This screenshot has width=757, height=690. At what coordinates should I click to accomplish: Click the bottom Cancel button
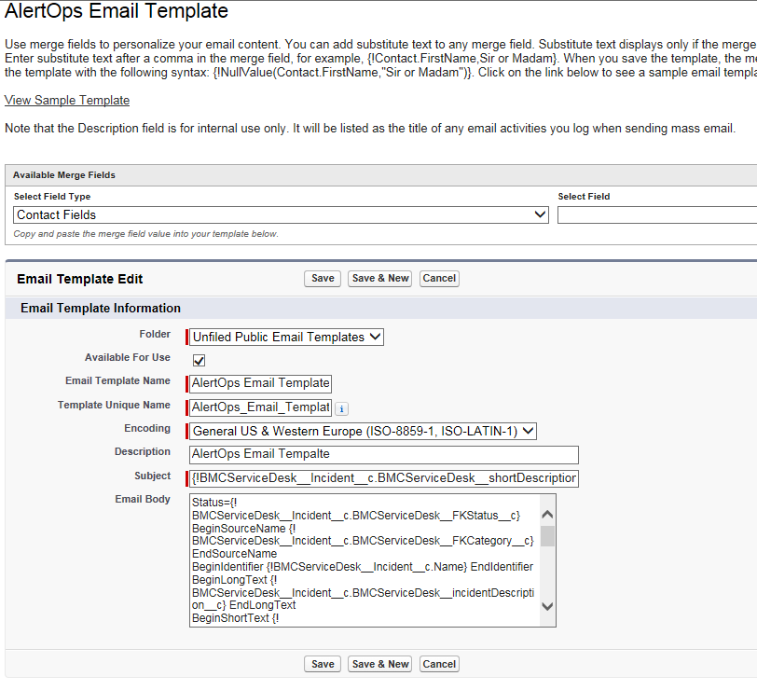point(439,663)
